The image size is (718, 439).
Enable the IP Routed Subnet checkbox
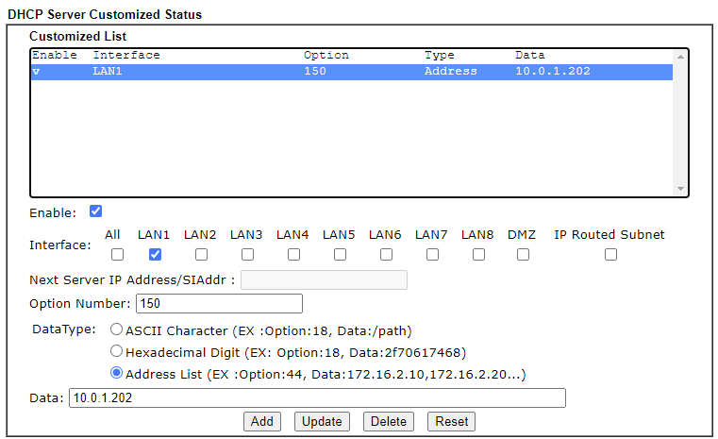point(610,254)
